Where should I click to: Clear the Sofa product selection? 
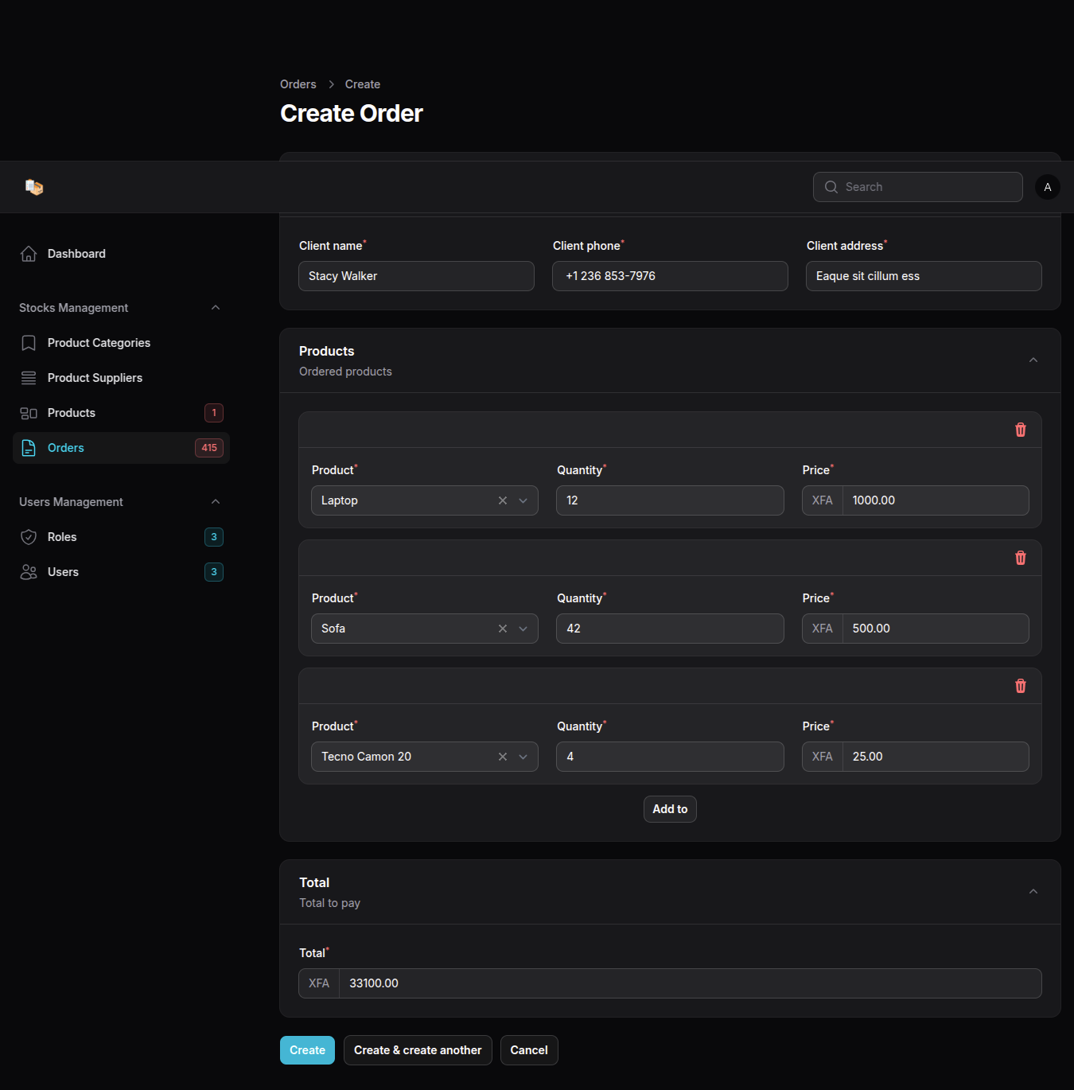coord(503,629)
